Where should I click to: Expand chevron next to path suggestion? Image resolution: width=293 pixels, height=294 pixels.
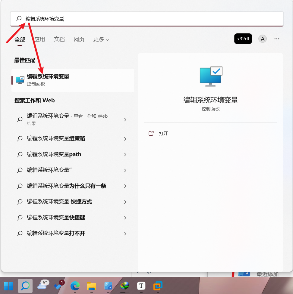pos(125,154)
